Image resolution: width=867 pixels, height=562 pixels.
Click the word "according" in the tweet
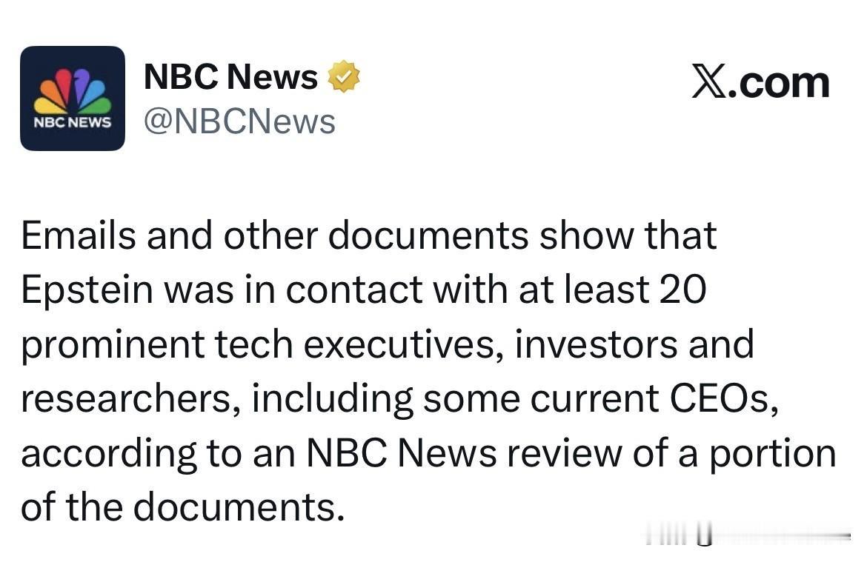coord(108,454)
